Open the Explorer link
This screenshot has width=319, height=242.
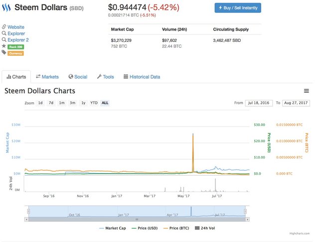point(16,33)
